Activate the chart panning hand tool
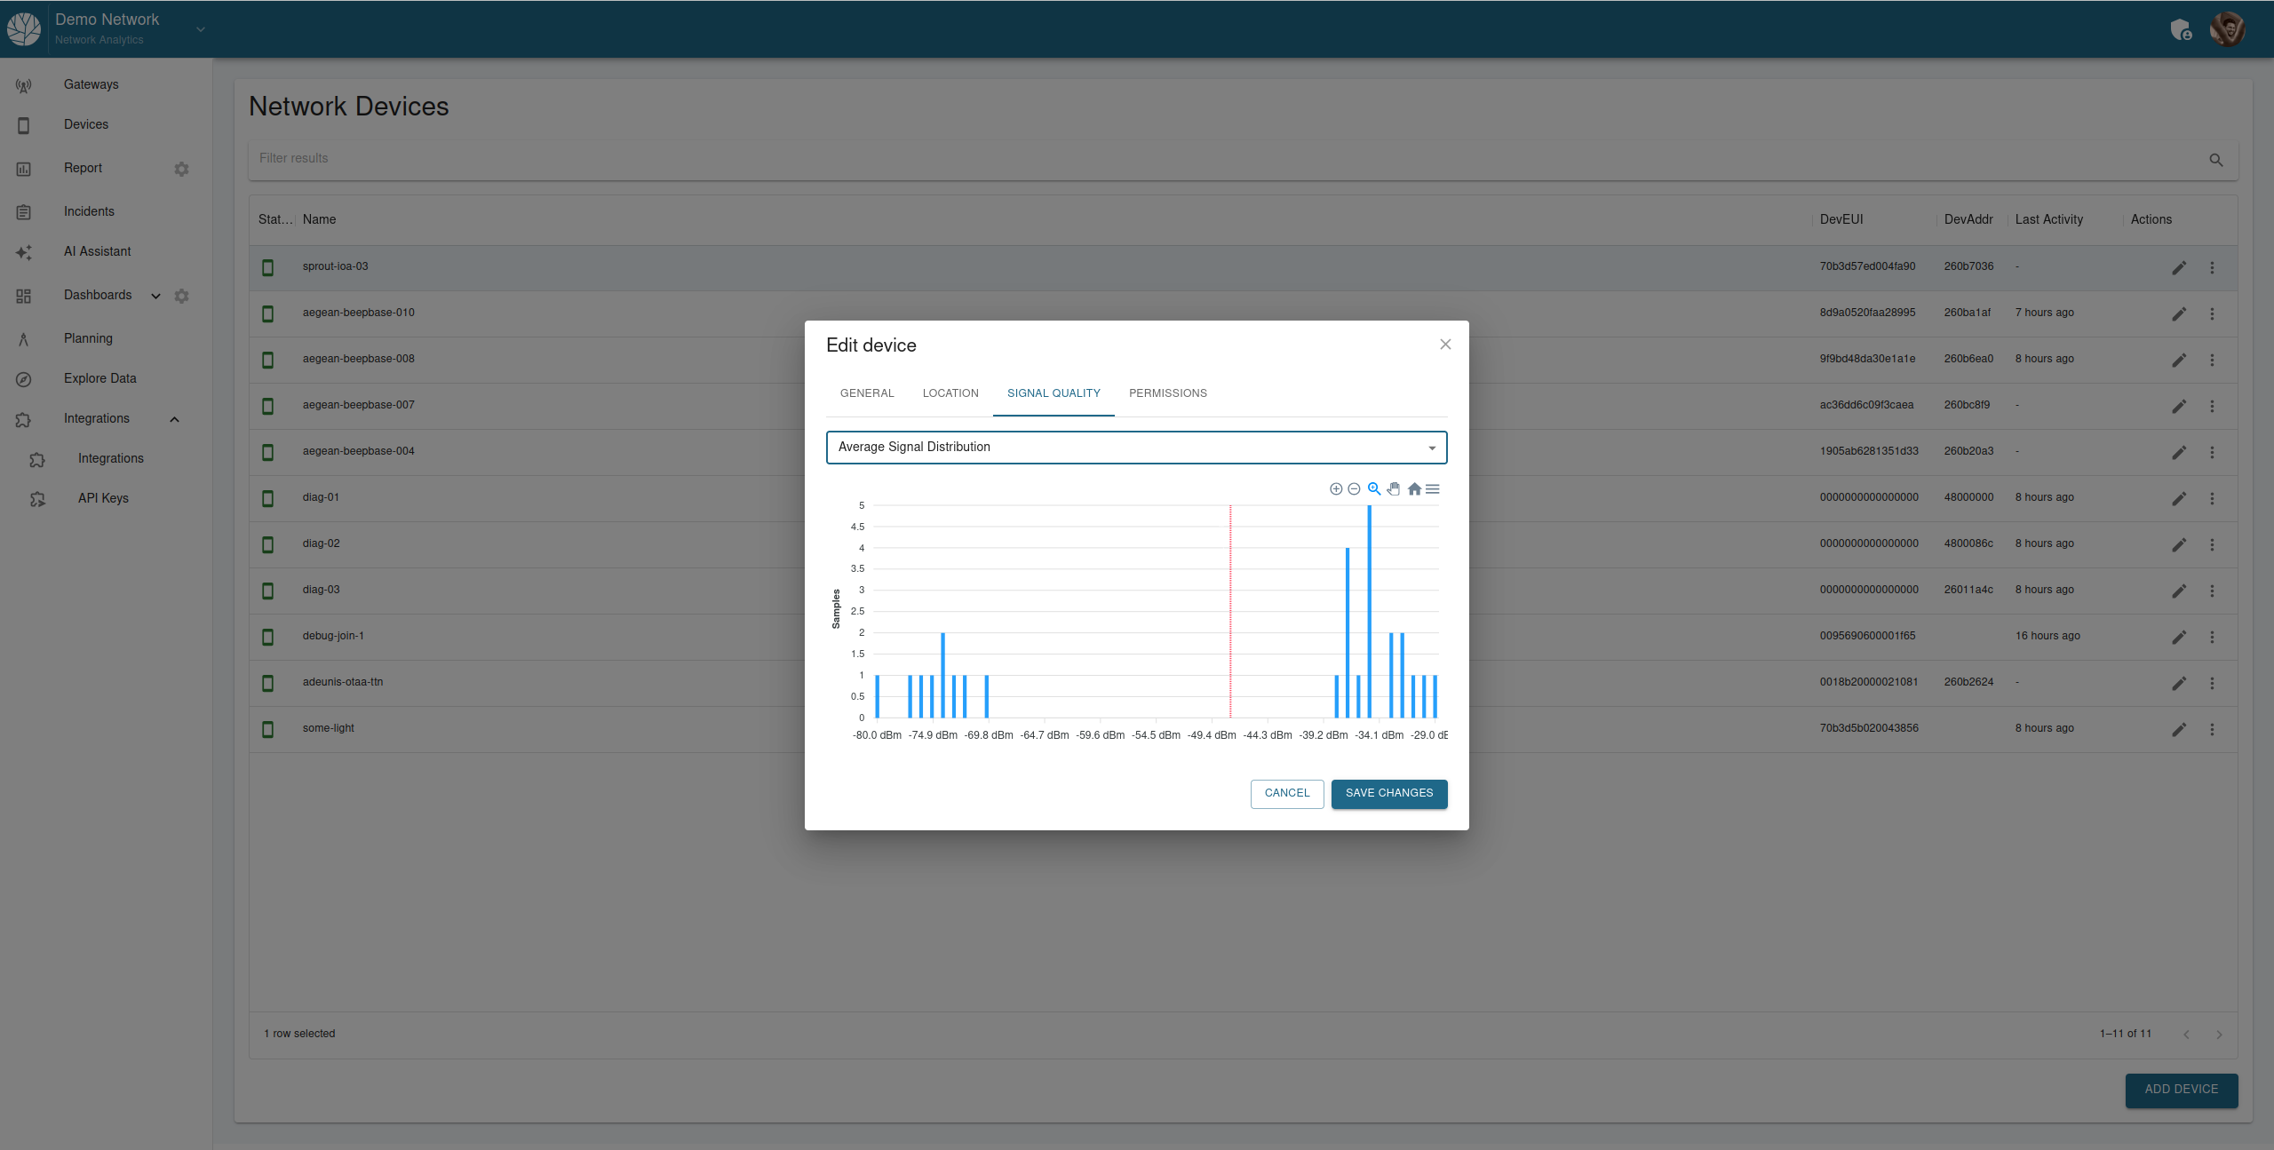Screen dimensions: 2274x1150 1394,489
